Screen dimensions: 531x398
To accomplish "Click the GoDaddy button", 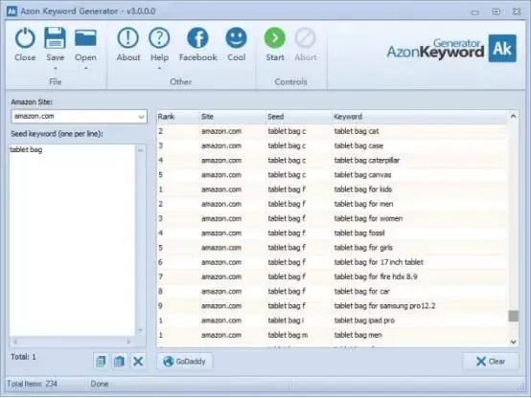I will pos(185,362).
